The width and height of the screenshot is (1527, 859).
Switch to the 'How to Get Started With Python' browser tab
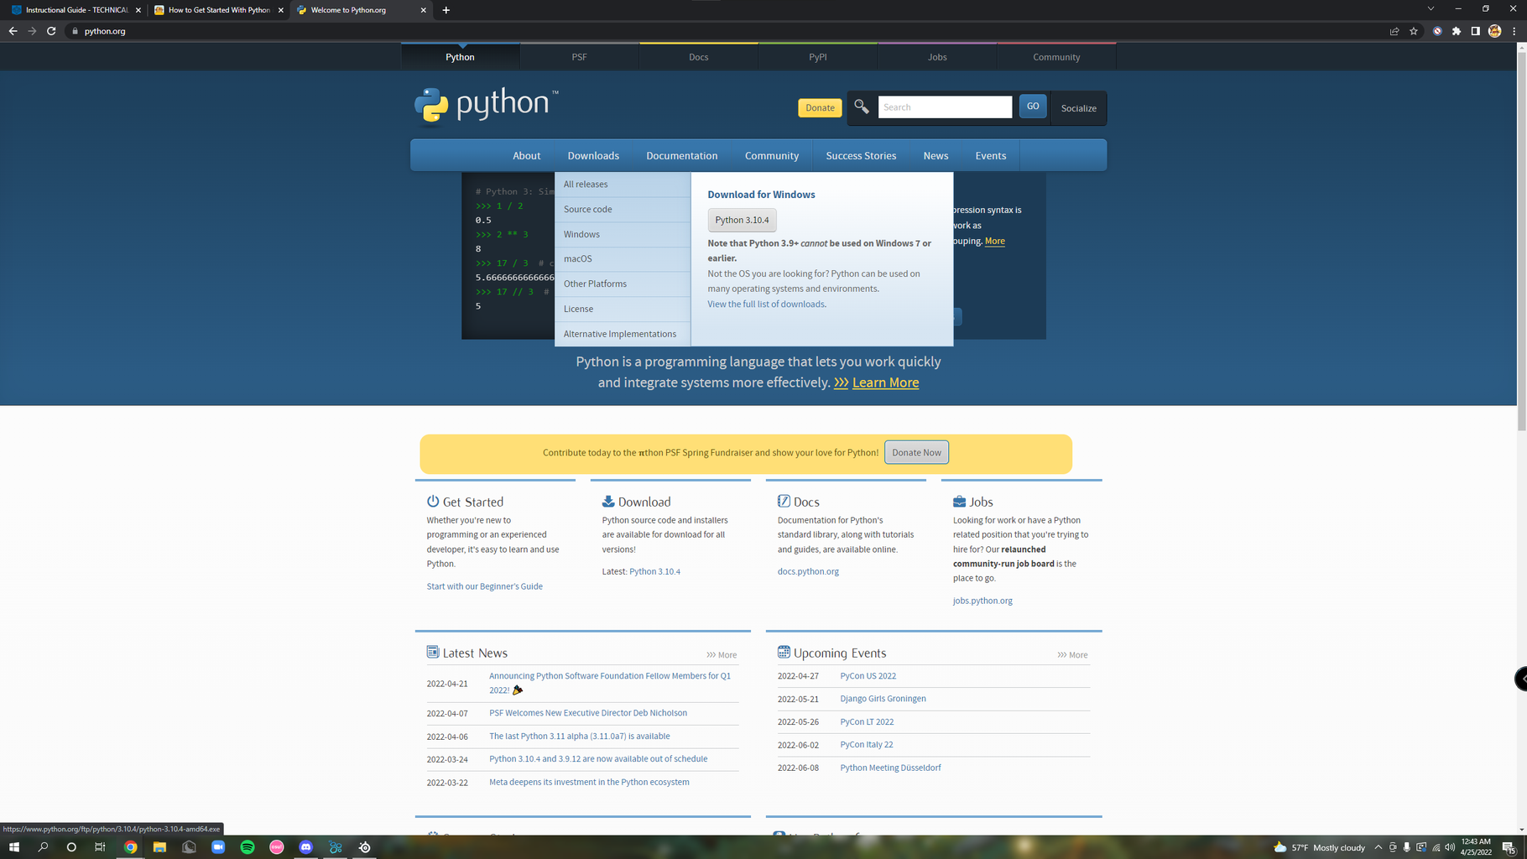[217, 10]
